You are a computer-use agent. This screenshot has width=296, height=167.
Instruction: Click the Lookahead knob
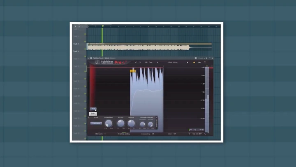tap(109, 123)
